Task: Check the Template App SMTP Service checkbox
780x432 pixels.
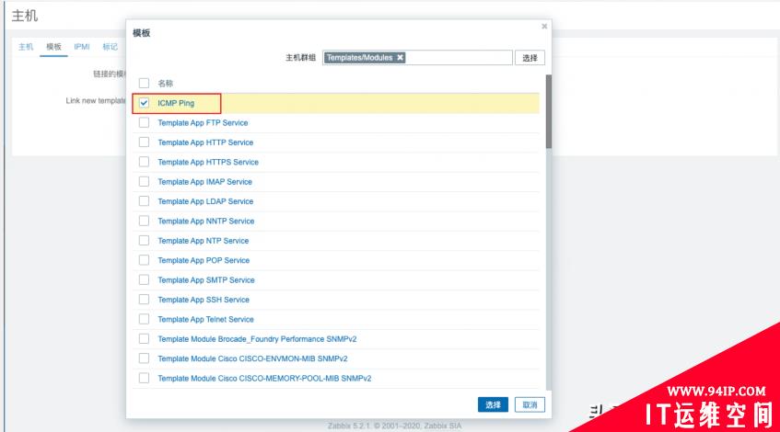Action: coord(144,279)
